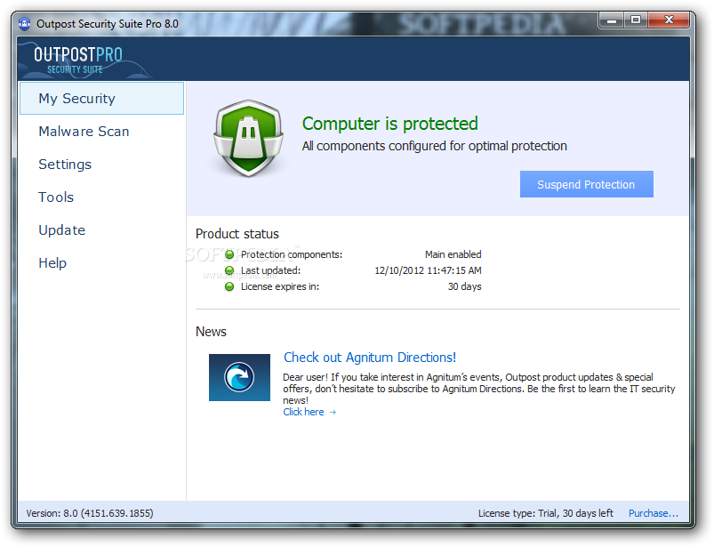Click the Main enabled value

coord(453,254)
